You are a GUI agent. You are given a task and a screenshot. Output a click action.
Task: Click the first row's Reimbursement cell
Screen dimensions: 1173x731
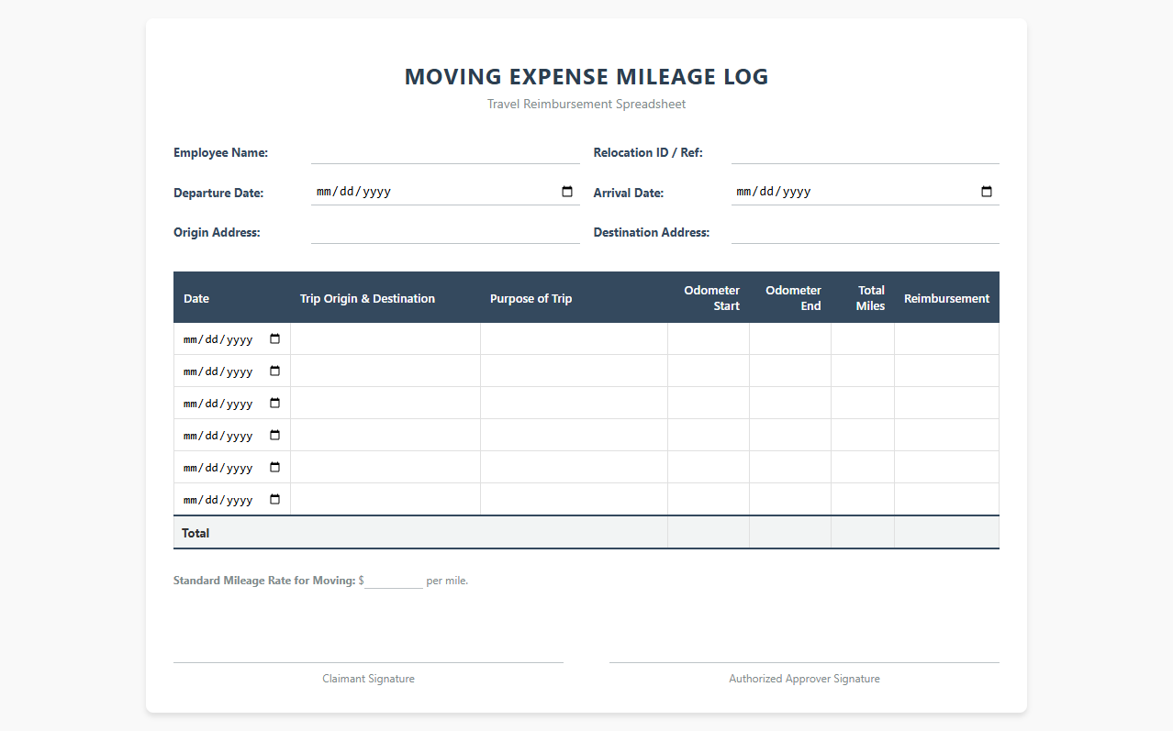point(947,338)
